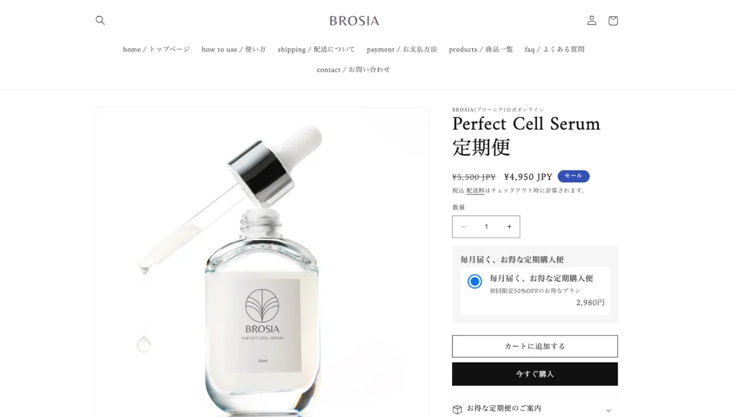
Task: Open the how to use / 使い方 menu
Action: [x=233, y=49]
